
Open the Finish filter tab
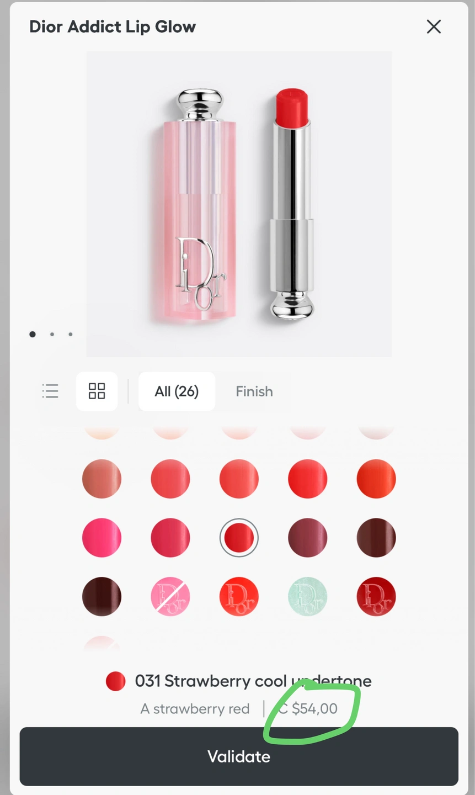coord(254,391)
